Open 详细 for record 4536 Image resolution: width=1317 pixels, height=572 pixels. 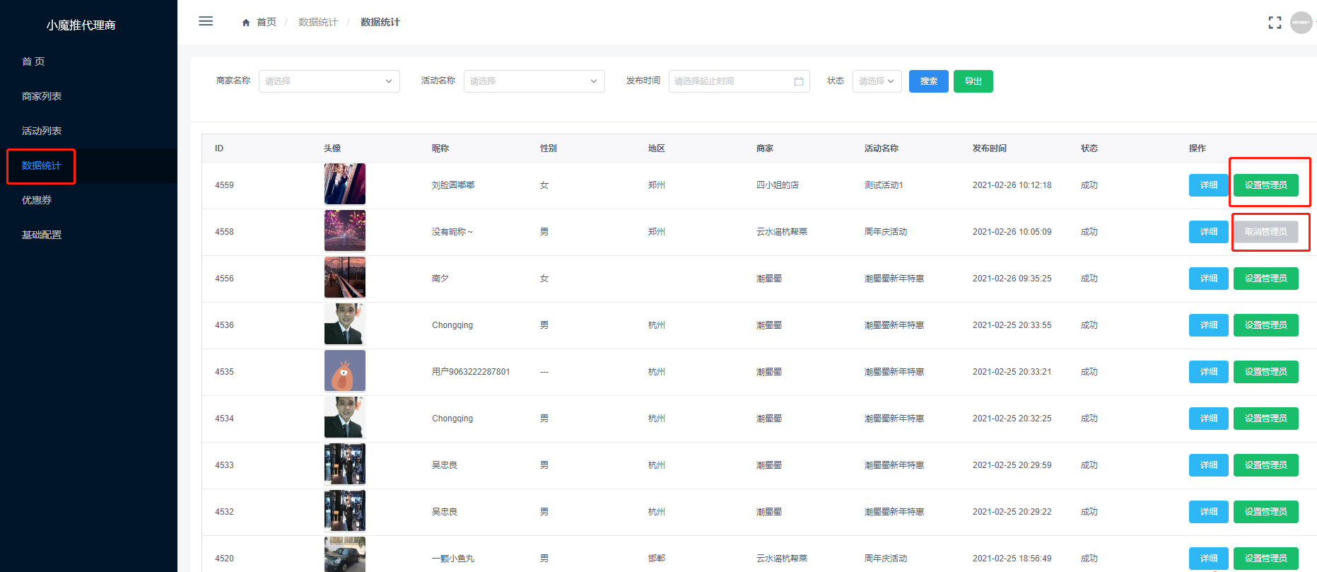coord(1208,325)
